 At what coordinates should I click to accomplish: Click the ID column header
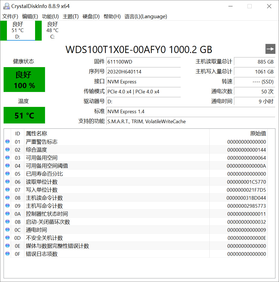(17, 133)
